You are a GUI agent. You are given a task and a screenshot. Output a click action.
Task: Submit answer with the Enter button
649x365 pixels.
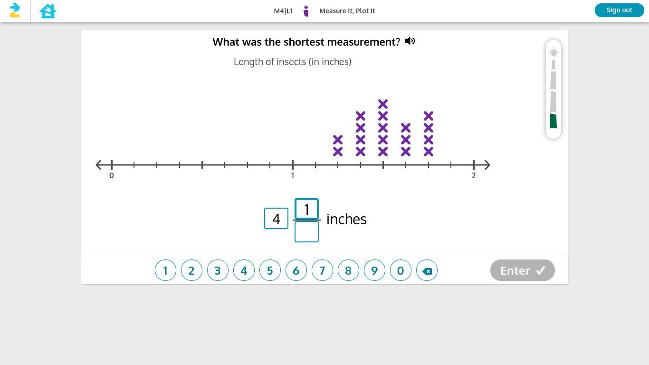coord(522,270)
